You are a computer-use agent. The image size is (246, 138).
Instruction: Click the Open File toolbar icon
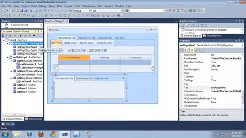pyautogui.click(x=17, y=11)
